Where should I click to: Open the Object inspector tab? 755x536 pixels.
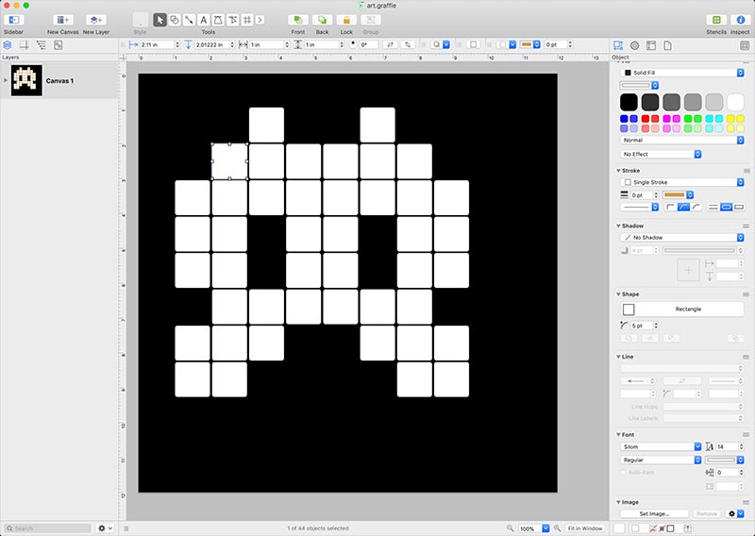618,45
